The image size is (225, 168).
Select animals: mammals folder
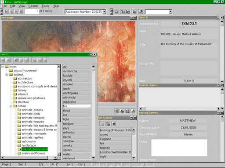click(x=34, y=133)
